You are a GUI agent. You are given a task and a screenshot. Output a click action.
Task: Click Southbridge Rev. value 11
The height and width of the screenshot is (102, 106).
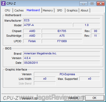tap(96, 36)
